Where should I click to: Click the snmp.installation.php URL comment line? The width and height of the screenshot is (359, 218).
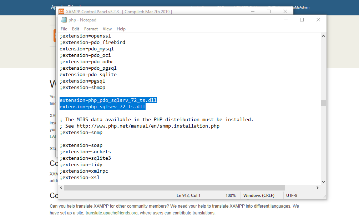(140, 126)
